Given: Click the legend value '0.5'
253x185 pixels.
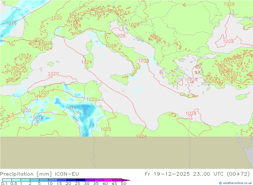Looking at the screenshot, I should pos(14,183).
